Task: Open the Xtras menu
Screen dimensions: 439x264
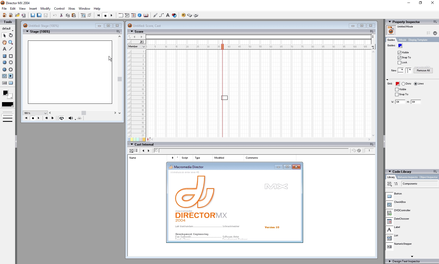Action: pos(71,9)
